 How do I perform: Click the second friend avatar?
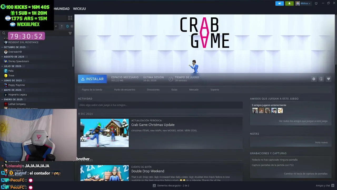(261, 111)
